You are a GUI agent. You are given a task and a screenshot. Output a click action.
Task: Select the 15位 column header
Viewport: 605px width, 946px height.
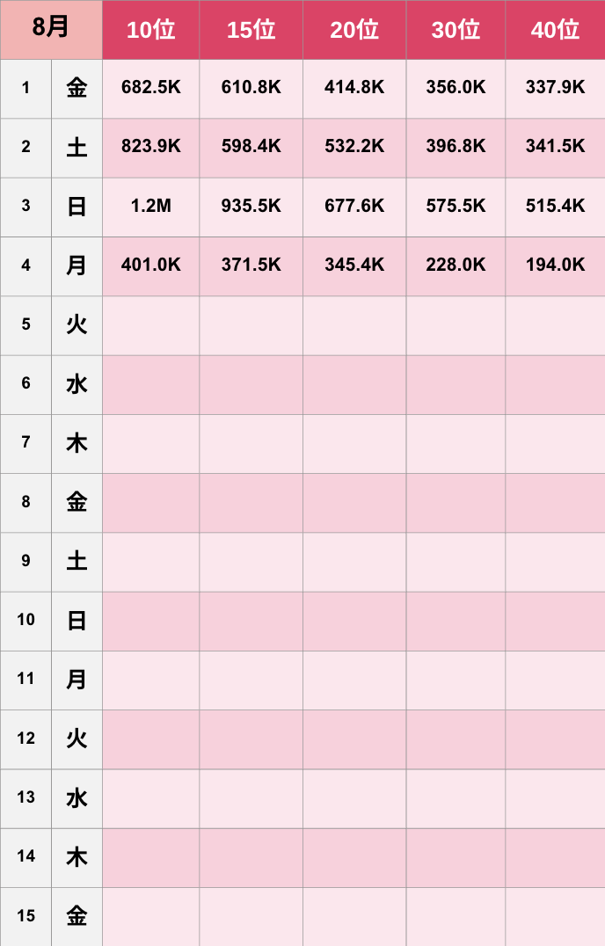(x=251, y=30)
